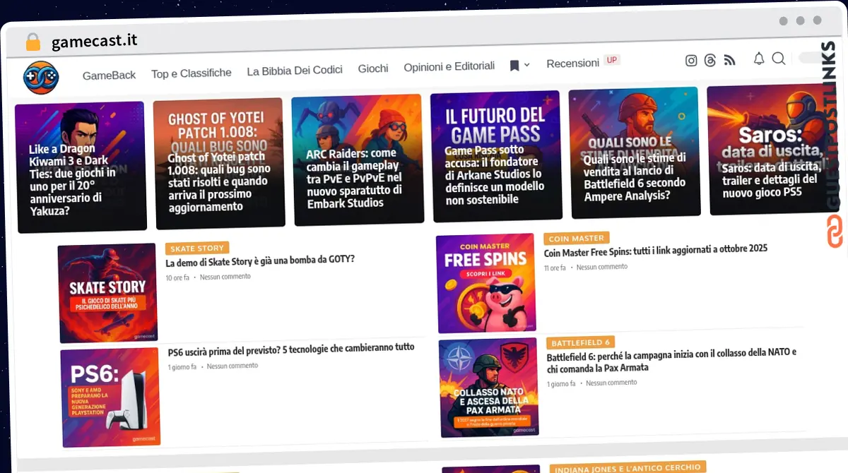The width and height of the screenshot is (848, 473).
Task: Click the Gamecast controller logo
Action: point(40,78)
